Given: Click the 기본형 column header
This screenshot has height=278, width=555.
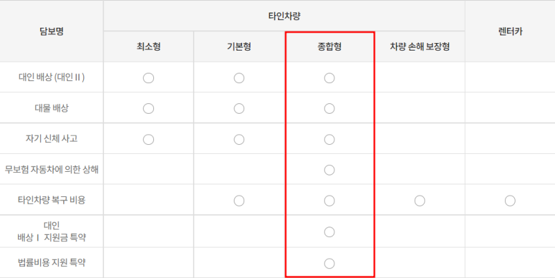Looking at the screenshot, I should click(239, 46).
